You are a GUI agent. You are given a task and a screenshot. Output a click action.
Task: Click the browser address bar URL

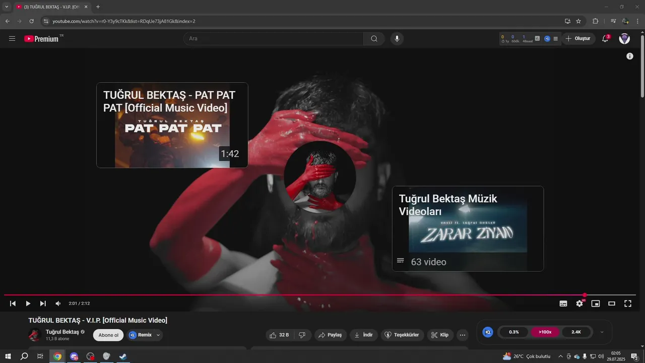point(124,21)
